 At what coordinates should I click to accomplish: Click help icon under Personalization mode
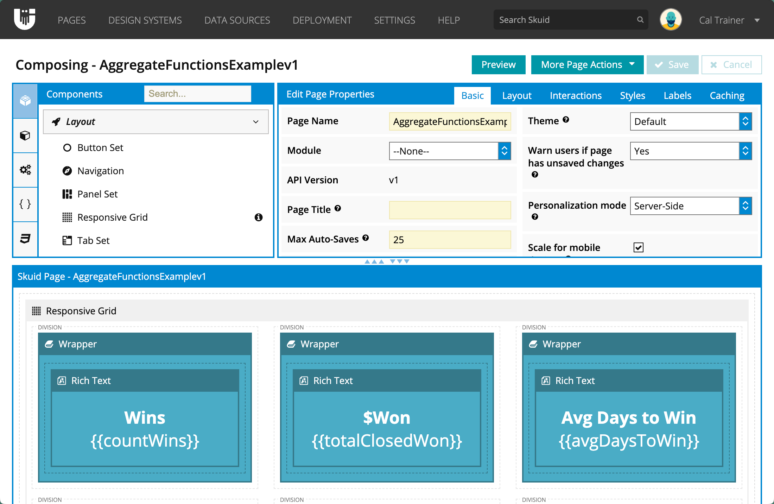(535, 217)
